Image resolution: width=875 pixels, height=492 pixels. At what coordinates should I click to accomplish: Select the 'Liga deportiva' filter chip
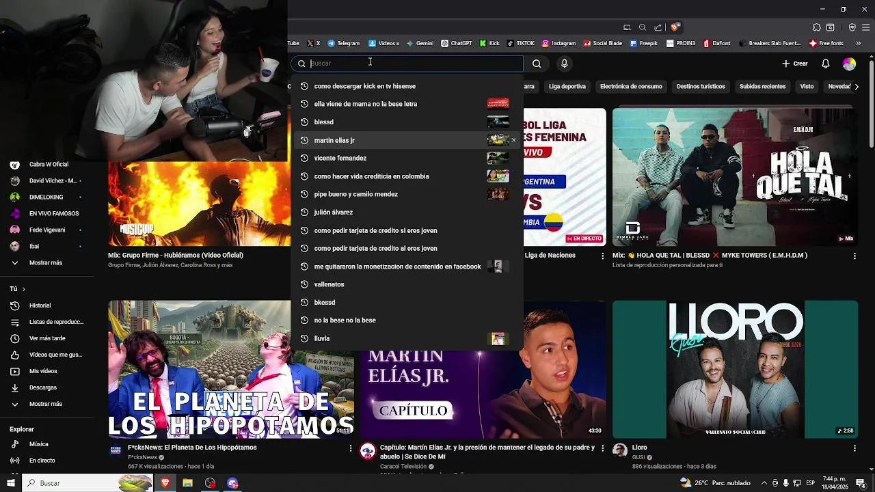pyautogui.click(x=567, y=87)
